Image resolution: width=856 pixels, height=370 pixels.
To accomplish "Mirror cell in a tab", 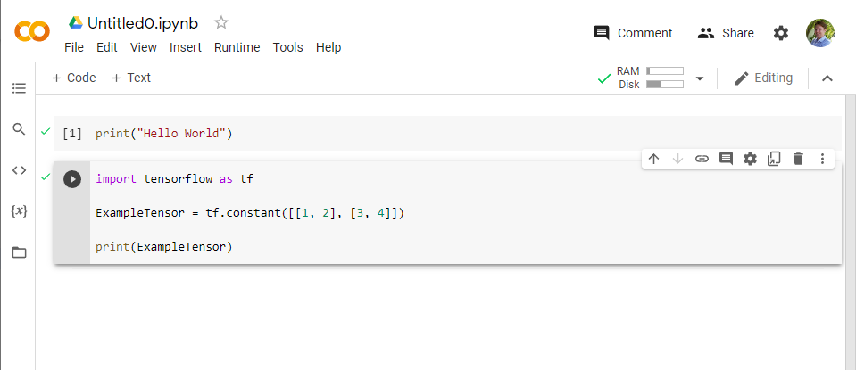I will [x=774, y=159].
